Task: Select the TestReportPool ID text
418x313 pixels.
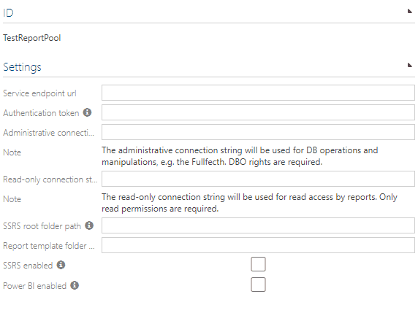Action: click(x=32, y=38)
